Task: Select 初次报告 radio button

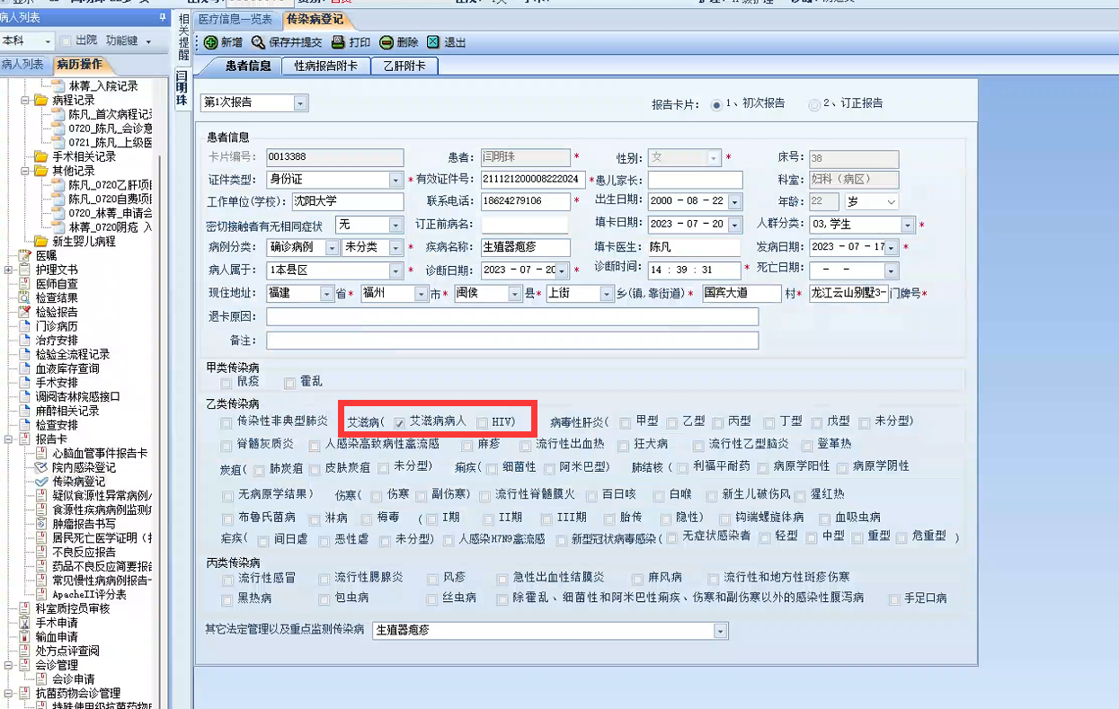Action: 716,104
